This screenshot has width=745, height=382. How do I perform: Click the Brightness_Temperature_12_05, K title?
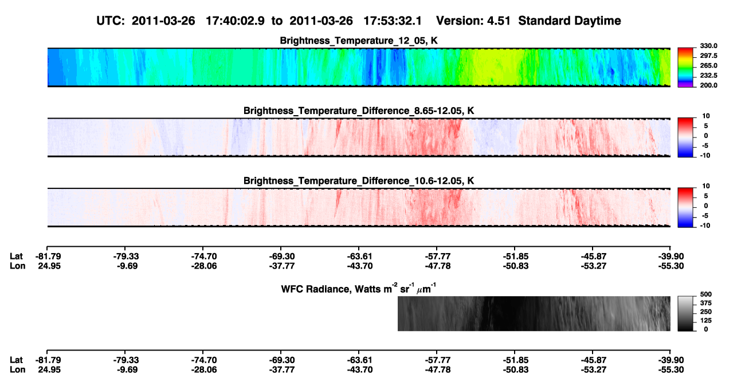(359, 40)
